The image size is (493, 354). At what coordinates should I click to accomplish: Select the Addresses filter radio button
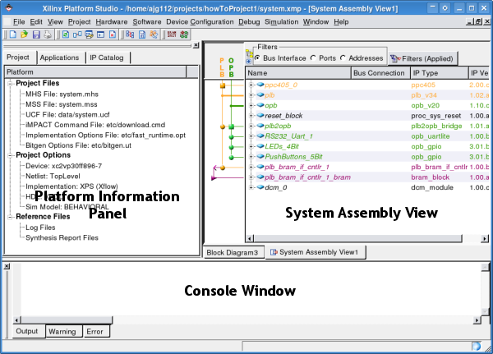[343, 57]
